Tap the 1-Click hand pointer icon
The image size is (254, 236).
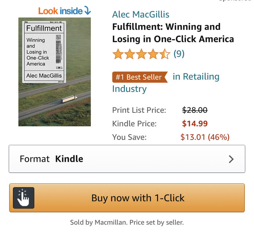click(x=24, y=198)
